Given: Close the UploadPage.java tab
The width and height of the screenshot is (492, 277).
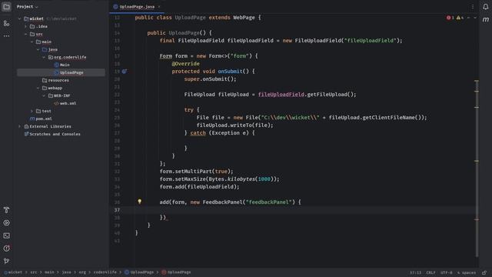Looking at the screenshot, I should point(159,7).
